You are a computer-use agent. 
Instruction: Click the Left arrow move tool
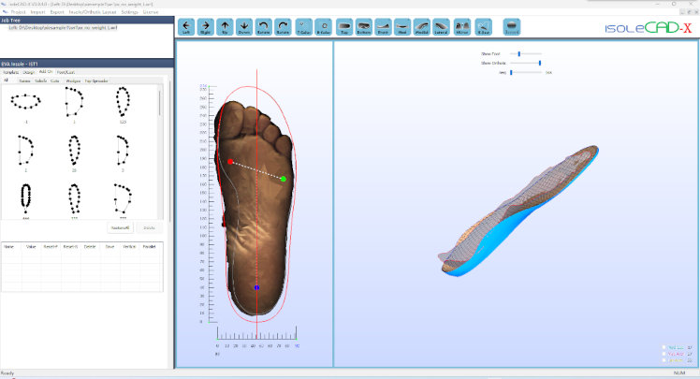click(x=185, y=27)
